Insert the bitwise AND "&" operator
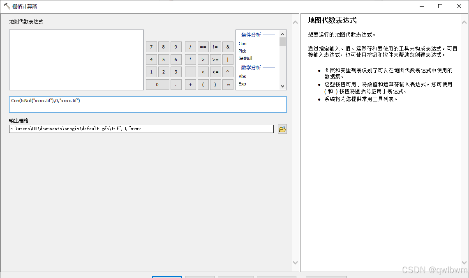Image resolution: width=469 pixels, height=278 pixels. click(x=228, y=46)
